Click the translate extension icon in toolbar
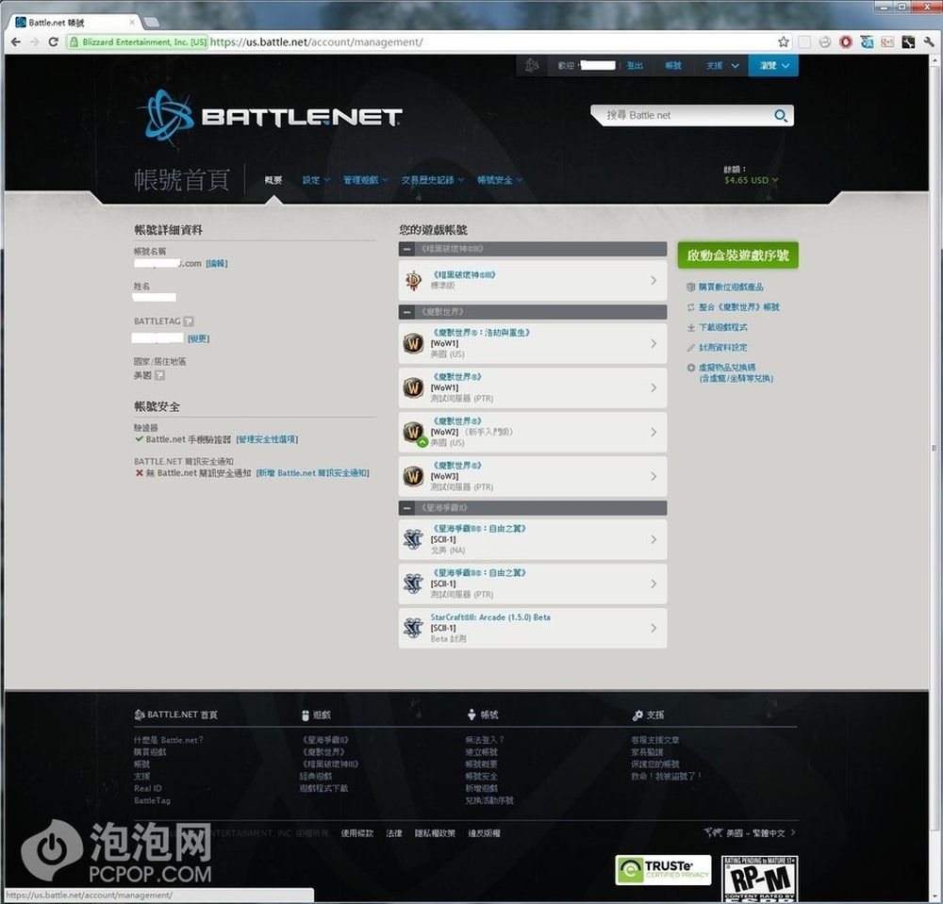 867,42
